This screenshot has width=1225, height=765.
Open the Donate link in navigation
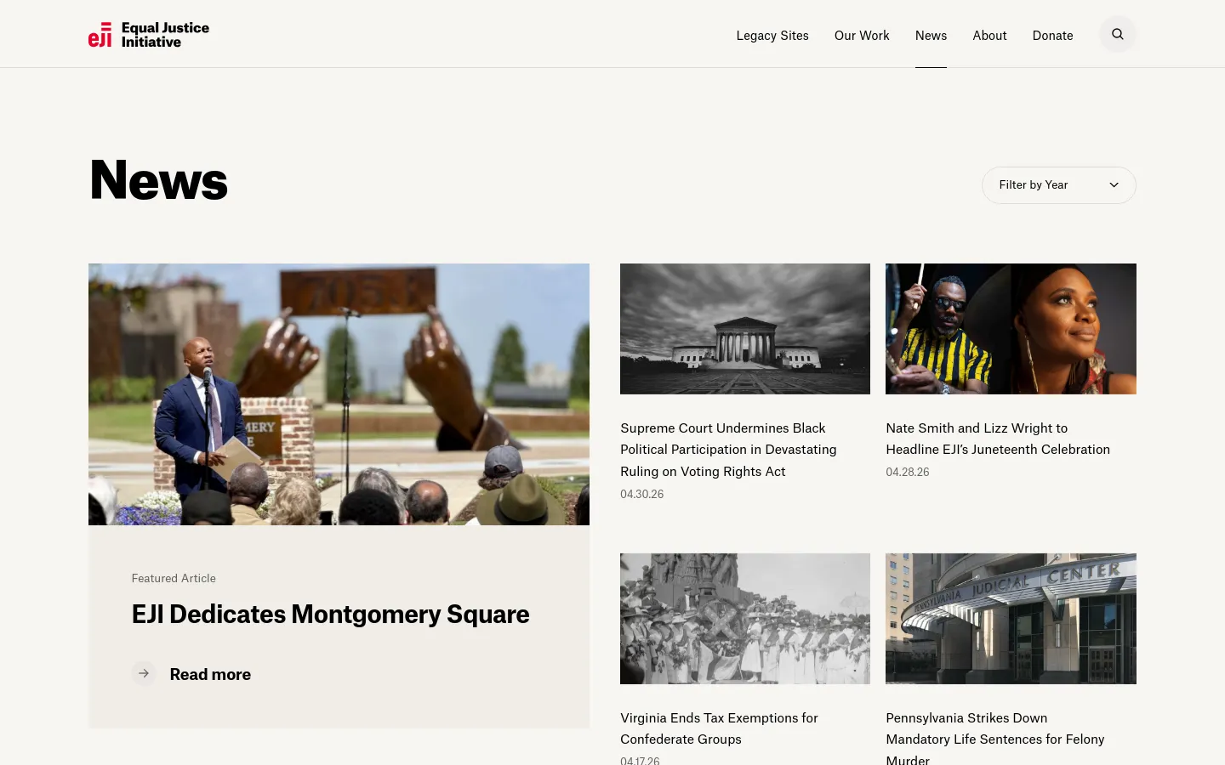pyautogui.click(x=1052, y=36)
